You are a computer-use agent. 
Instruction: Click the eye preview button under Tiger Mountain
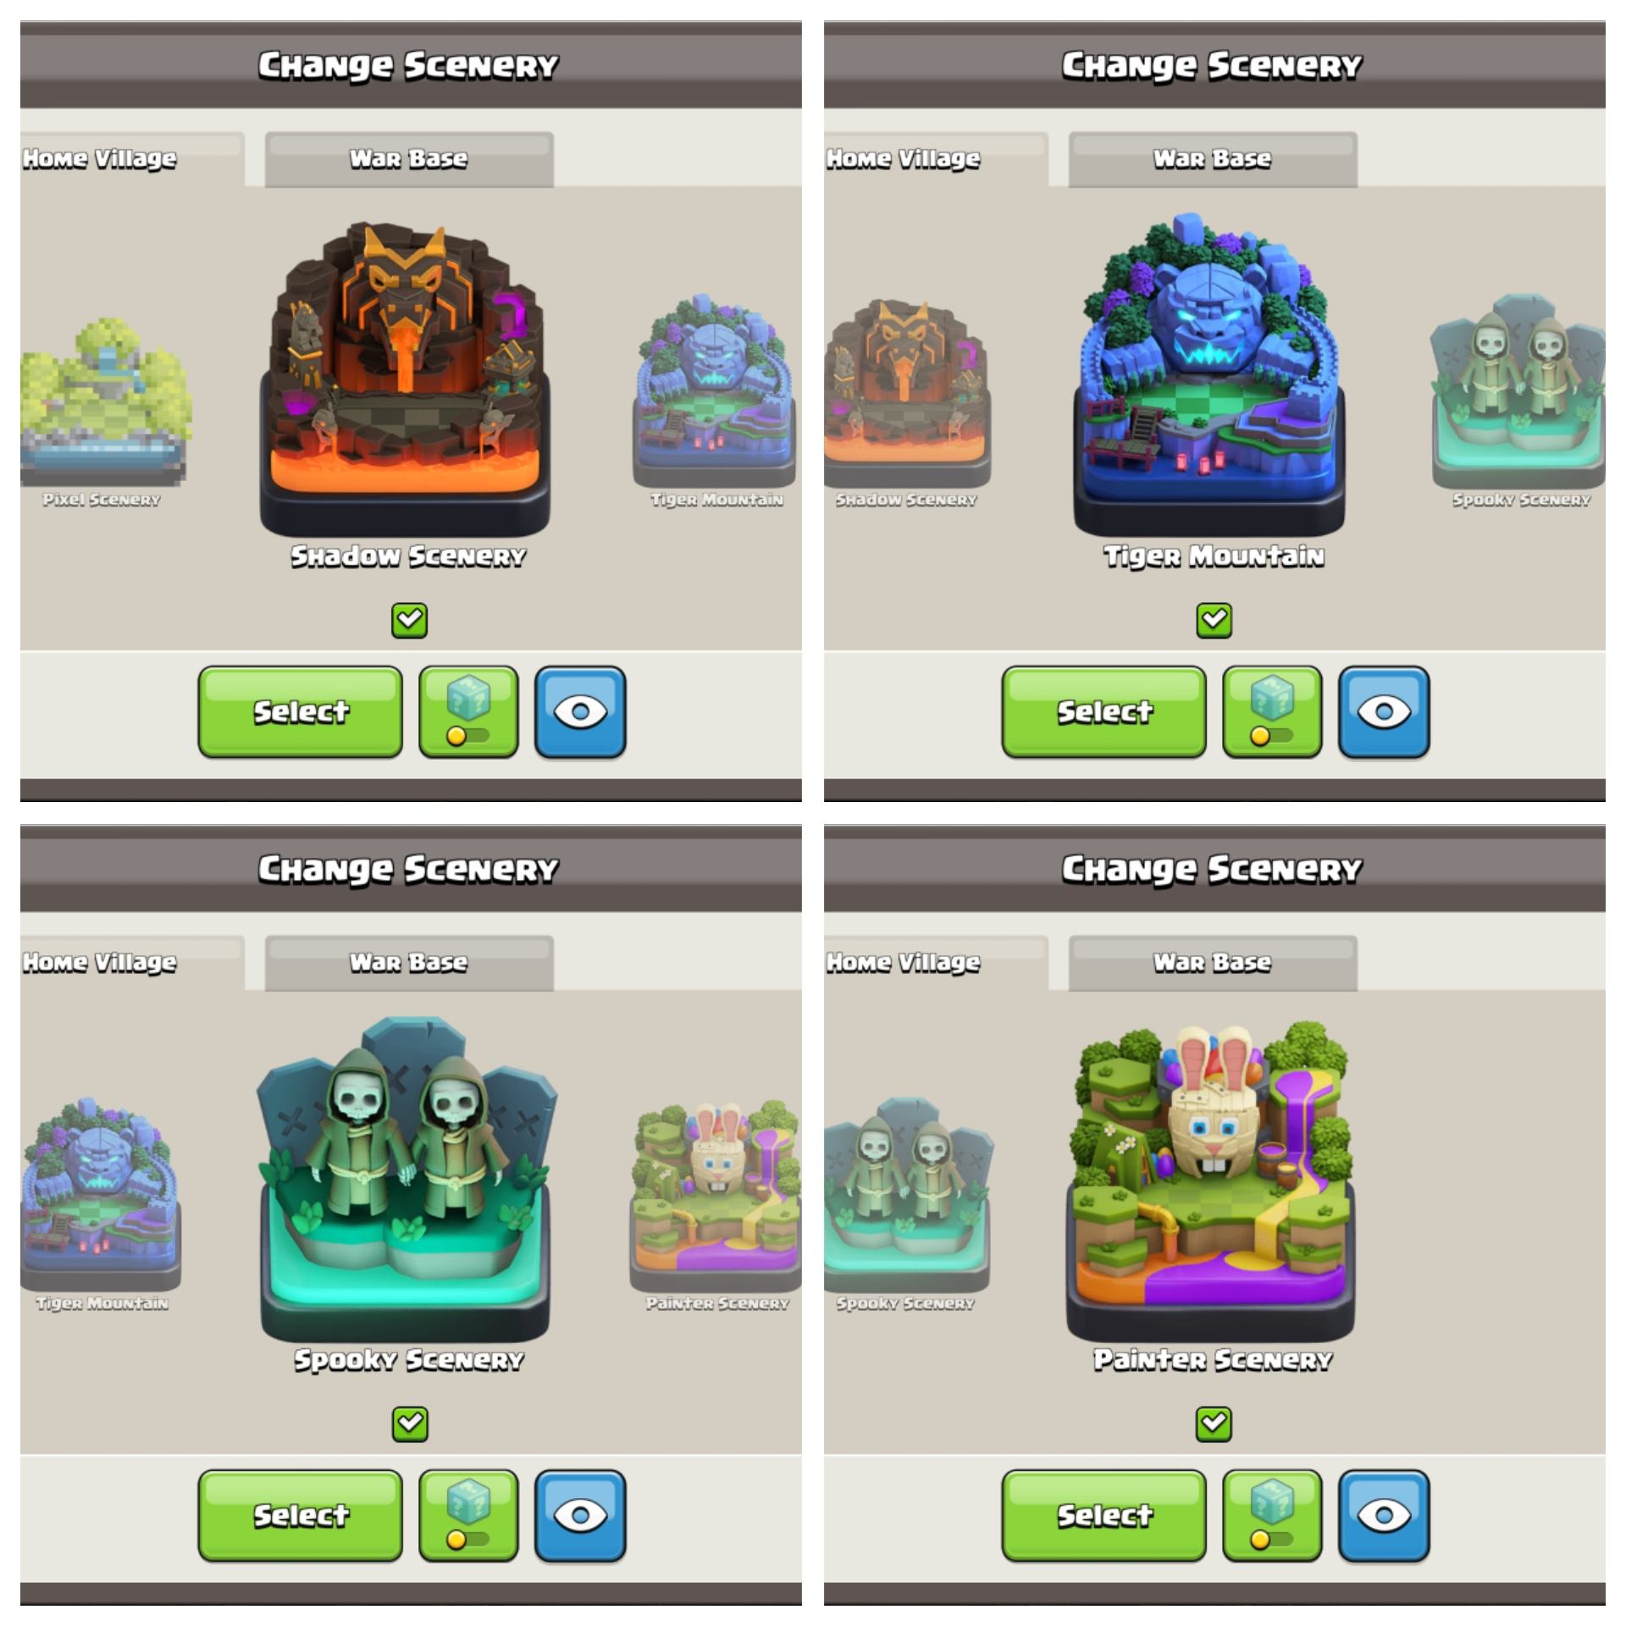(x=1384, y=711)
